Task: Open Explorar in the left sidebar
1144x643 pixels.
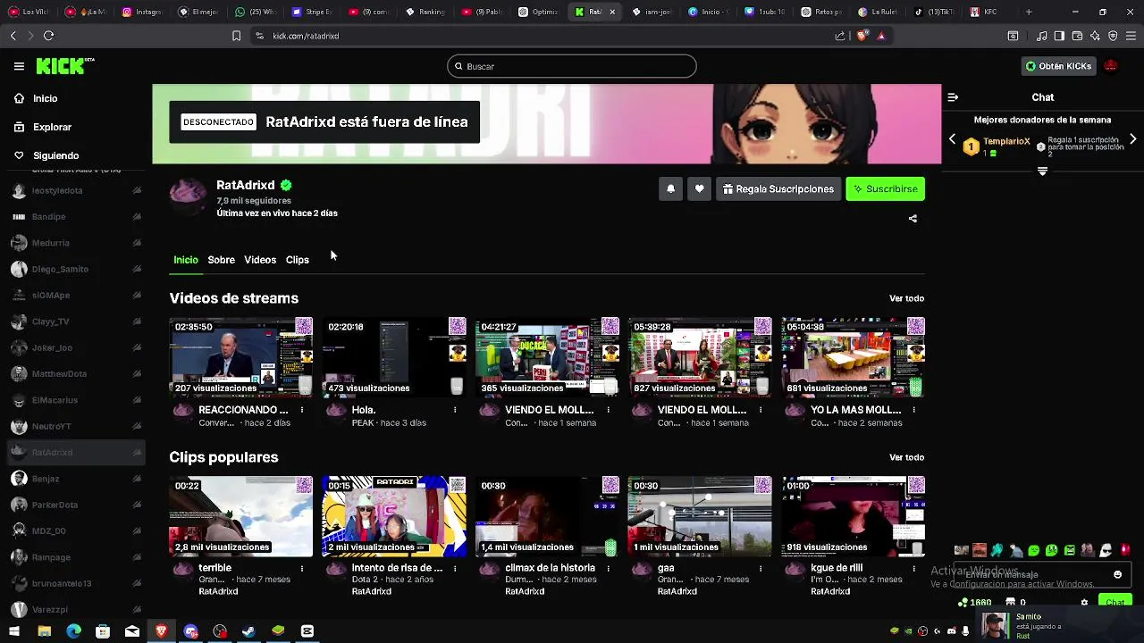Action: (x=52, y=127)
